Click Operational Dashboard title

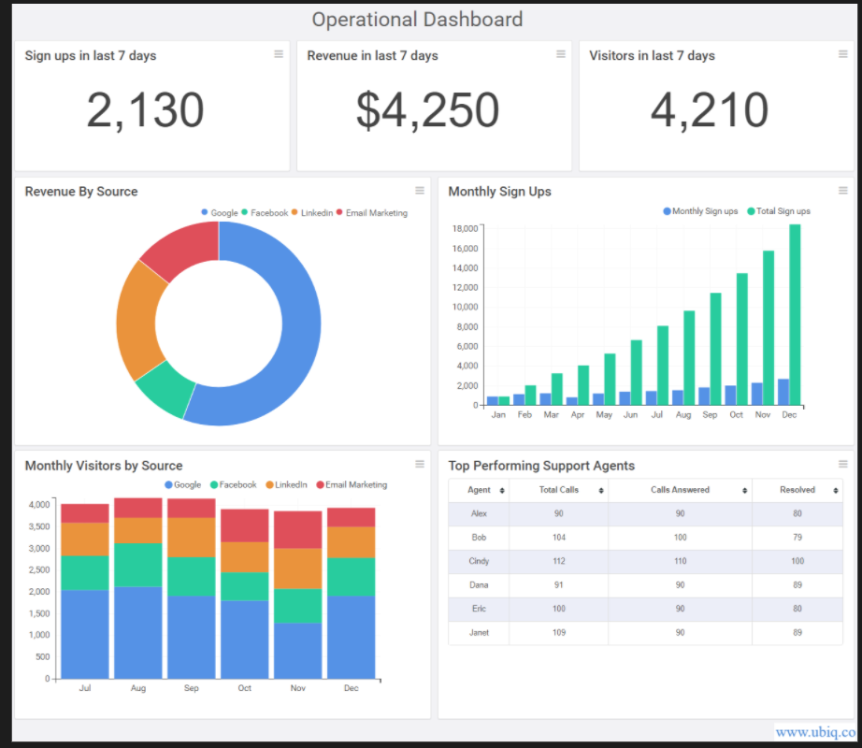417,20
